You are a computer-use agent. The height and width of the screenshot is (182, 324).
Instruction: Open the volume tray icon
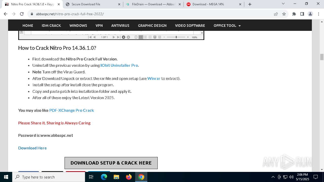tap(291, 177)
